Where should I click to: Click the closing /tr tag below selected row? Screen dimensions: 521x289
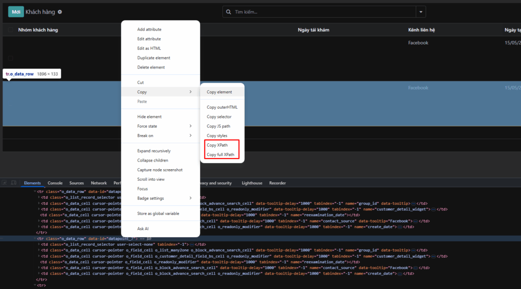pos(41,280)
